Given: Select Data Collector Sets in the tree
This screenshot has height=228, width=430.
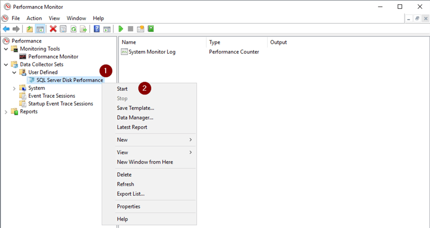Looking at the screenshot, I should click(x=42, y=64).
